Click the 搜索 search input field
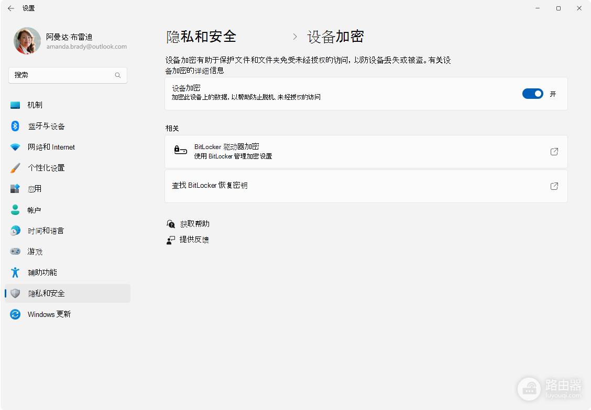Image resolution: width=591 pixels, height=410 pixels. pyautogui.click(x=68, y=75)
